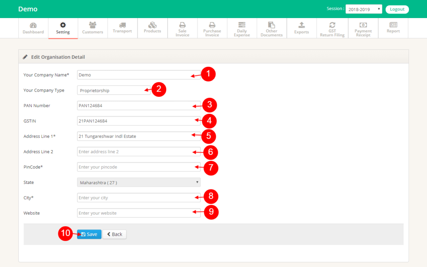Viewport: 427px width, 267px height.
Task: Open the Payment Receipt module
Action: coord(363,28)
